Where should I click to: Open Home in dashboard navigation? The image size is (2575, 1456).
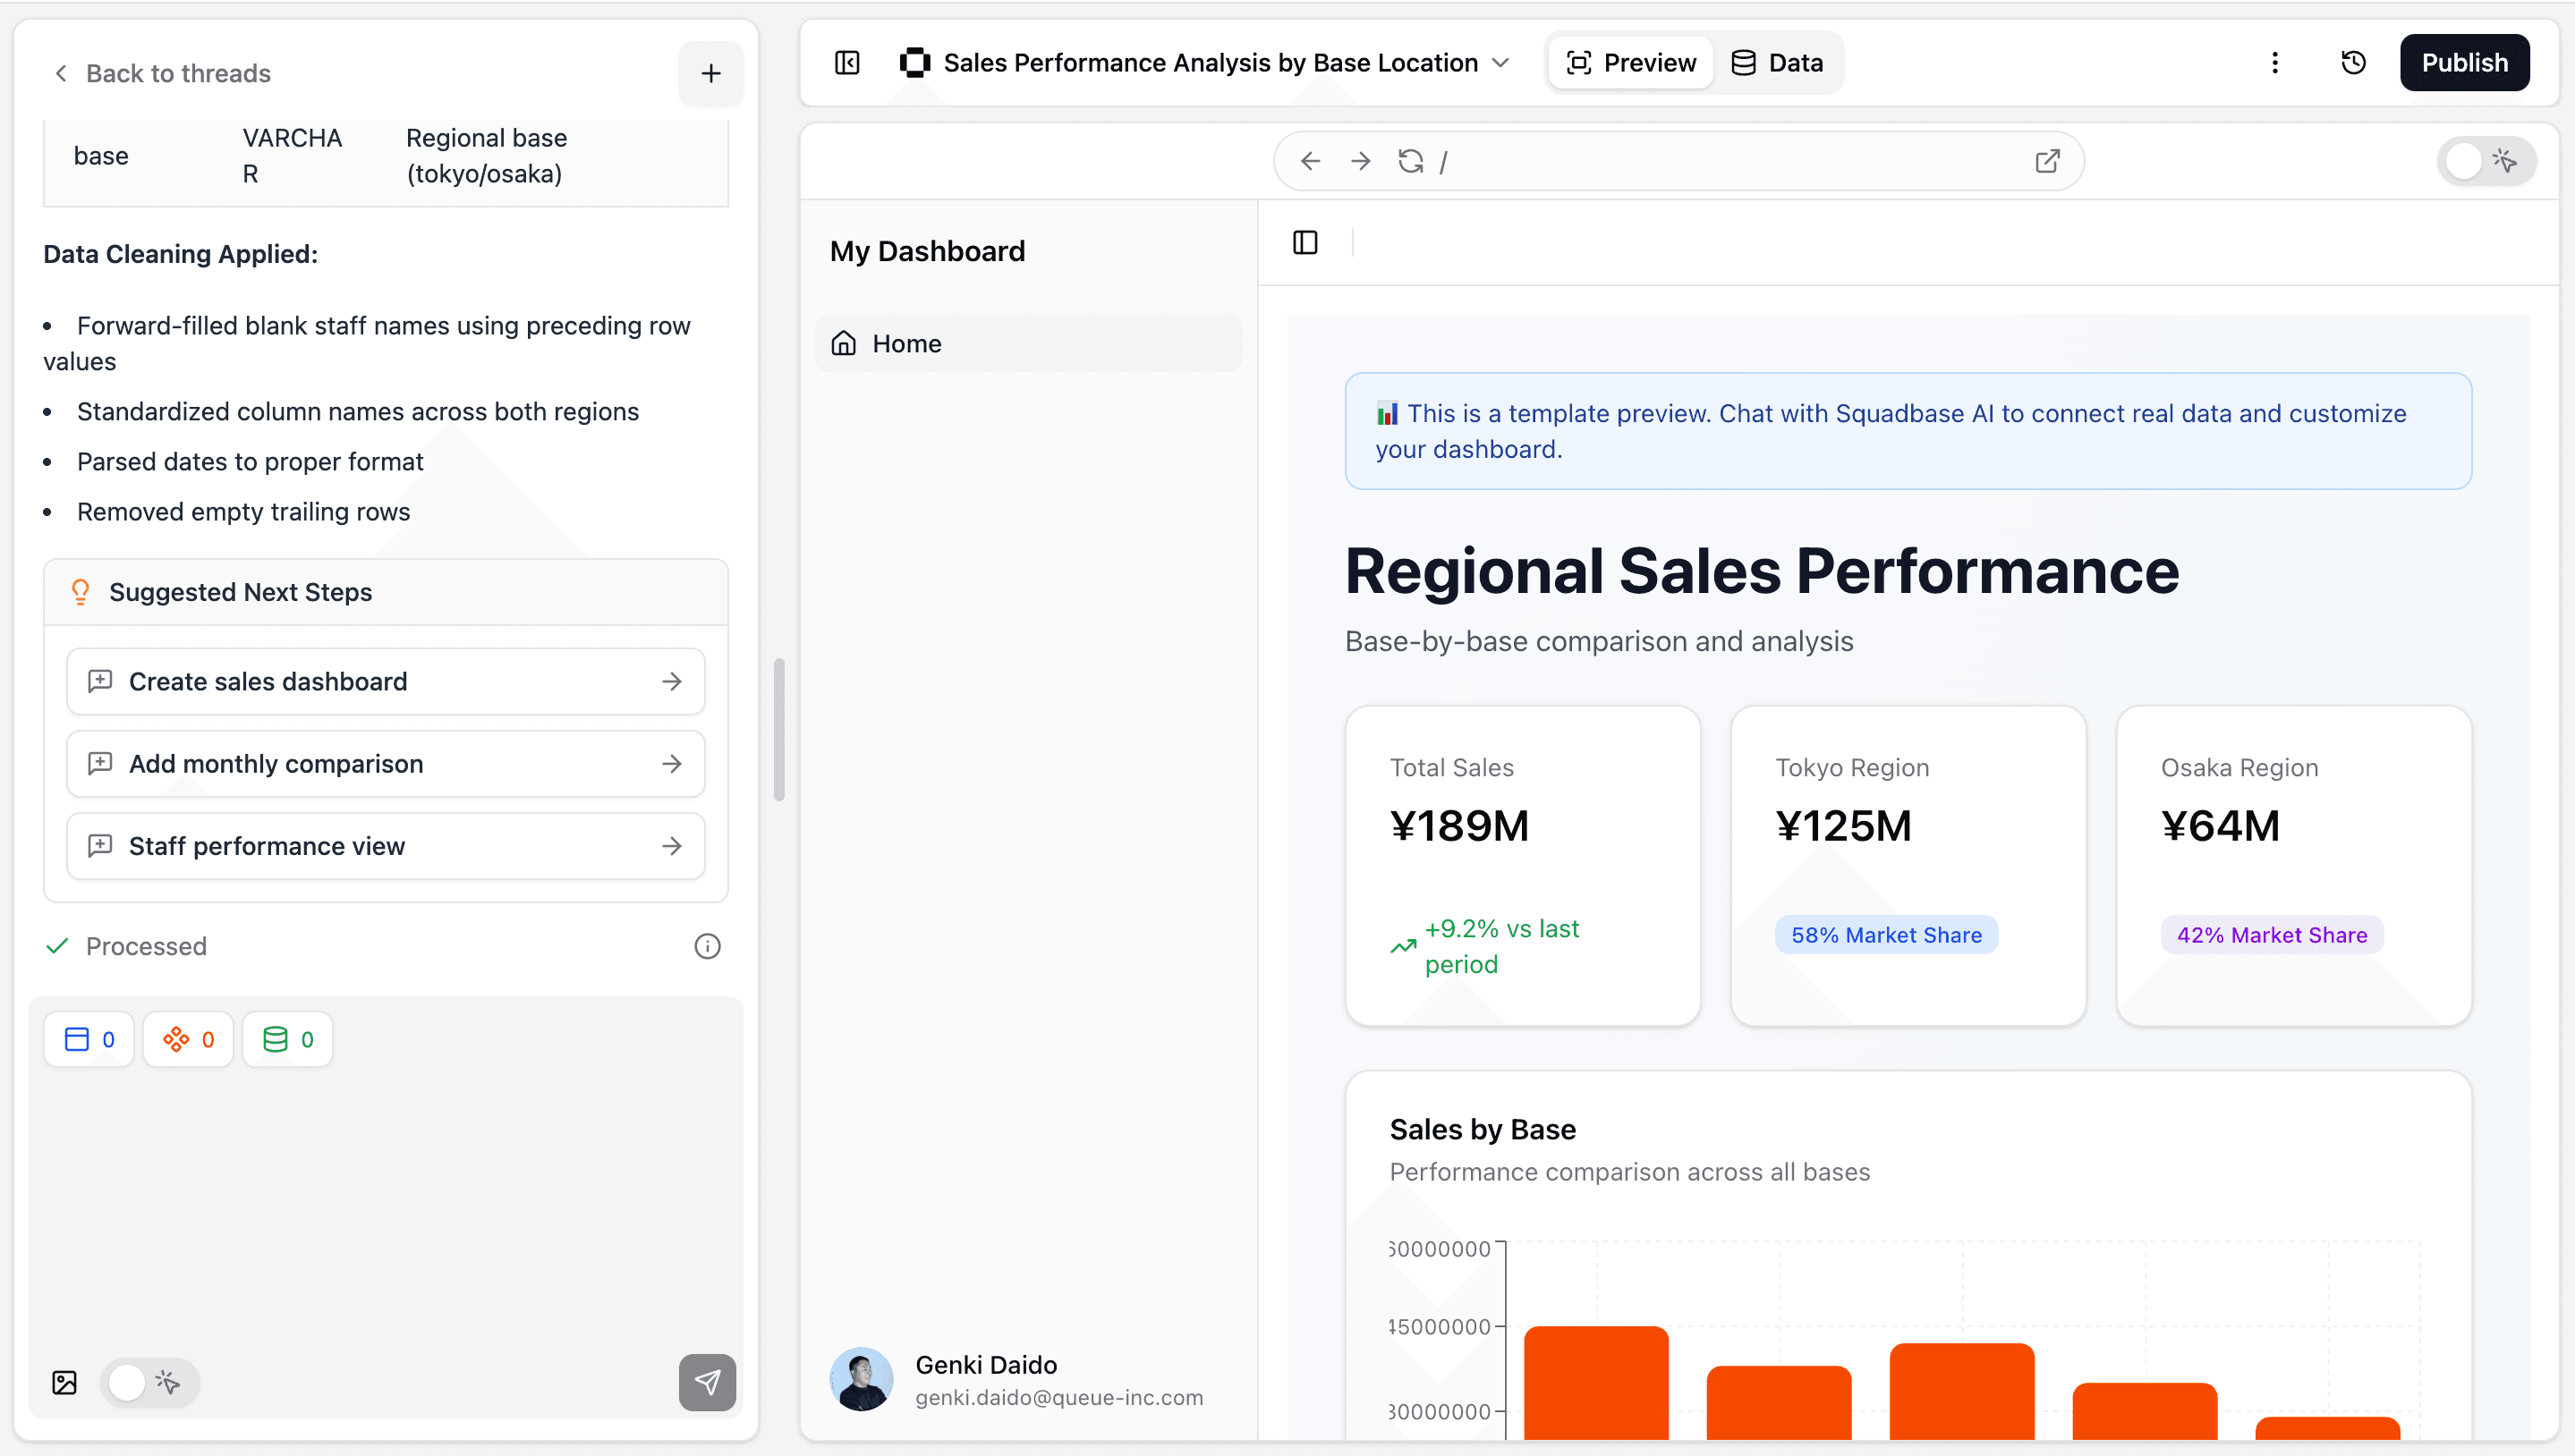point(906,343)
